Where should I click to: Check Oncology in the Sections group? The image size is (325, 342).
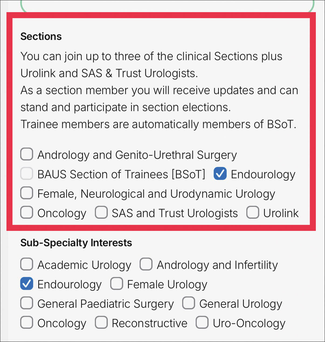(x=27, y=213)
